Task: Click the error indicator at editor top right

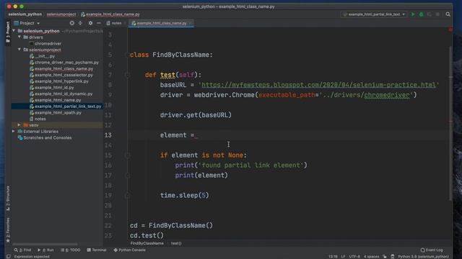Action: [x=450, y=29]
